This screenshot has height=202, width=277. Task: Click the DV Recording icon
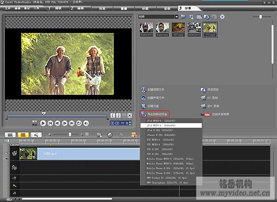pos(204,98)
